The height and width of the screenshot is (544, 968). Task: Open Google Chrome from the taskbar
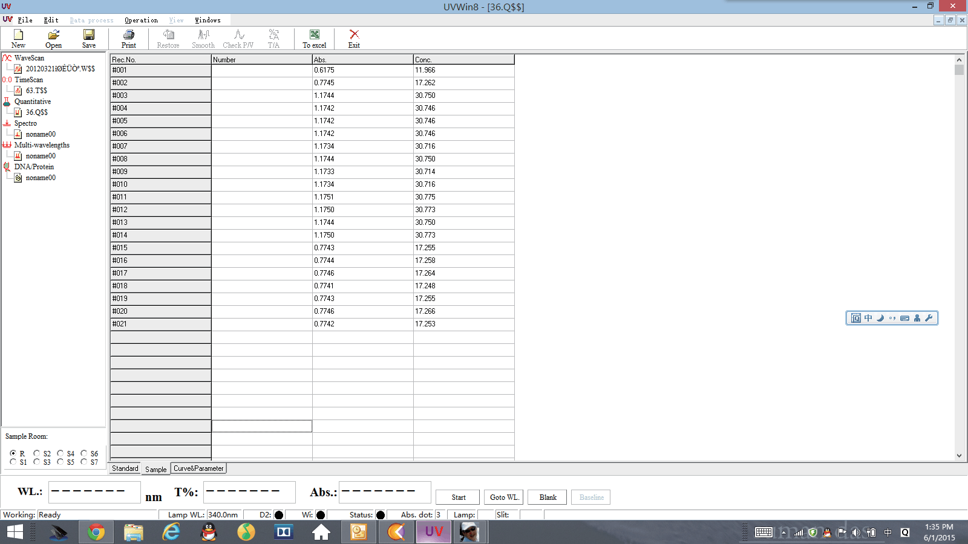[96, 532]
